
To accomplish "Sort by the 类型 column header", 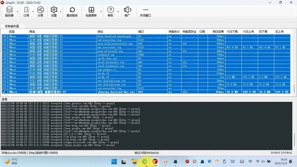I will pyautogui.click(x=12, y=32).
